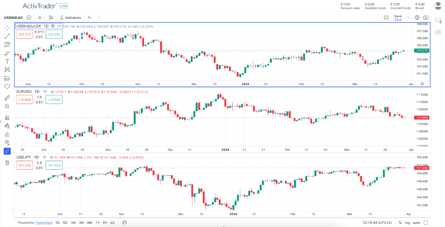Click the 104.270 sell price button
The image size is (445, 227).
[24, 34]
